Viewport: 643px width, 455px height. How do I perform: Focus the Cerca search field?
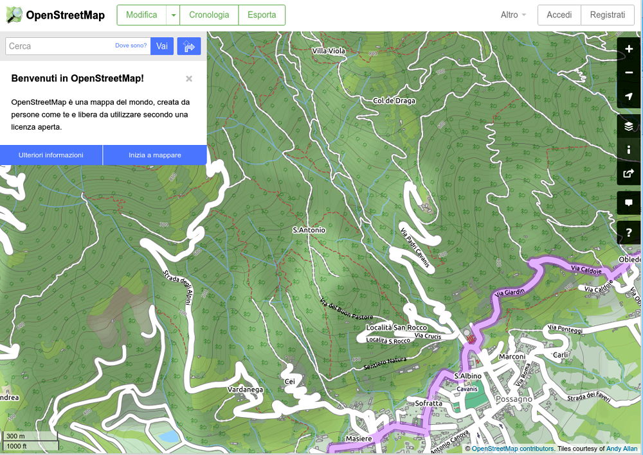click(78, 46)
